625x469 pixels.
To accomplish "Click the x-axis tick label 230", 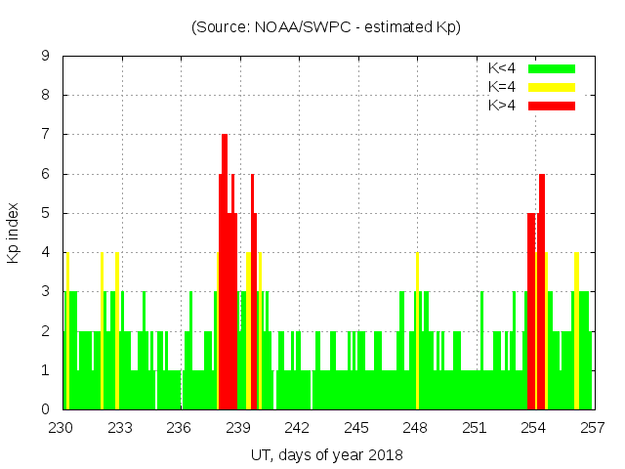I will 62,428.
